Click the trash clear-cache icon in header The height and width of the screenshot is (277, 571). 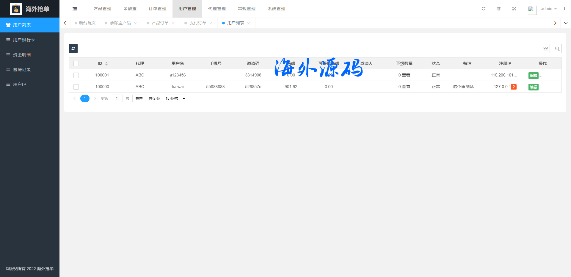pyautogui.click(x=499, y=9)
